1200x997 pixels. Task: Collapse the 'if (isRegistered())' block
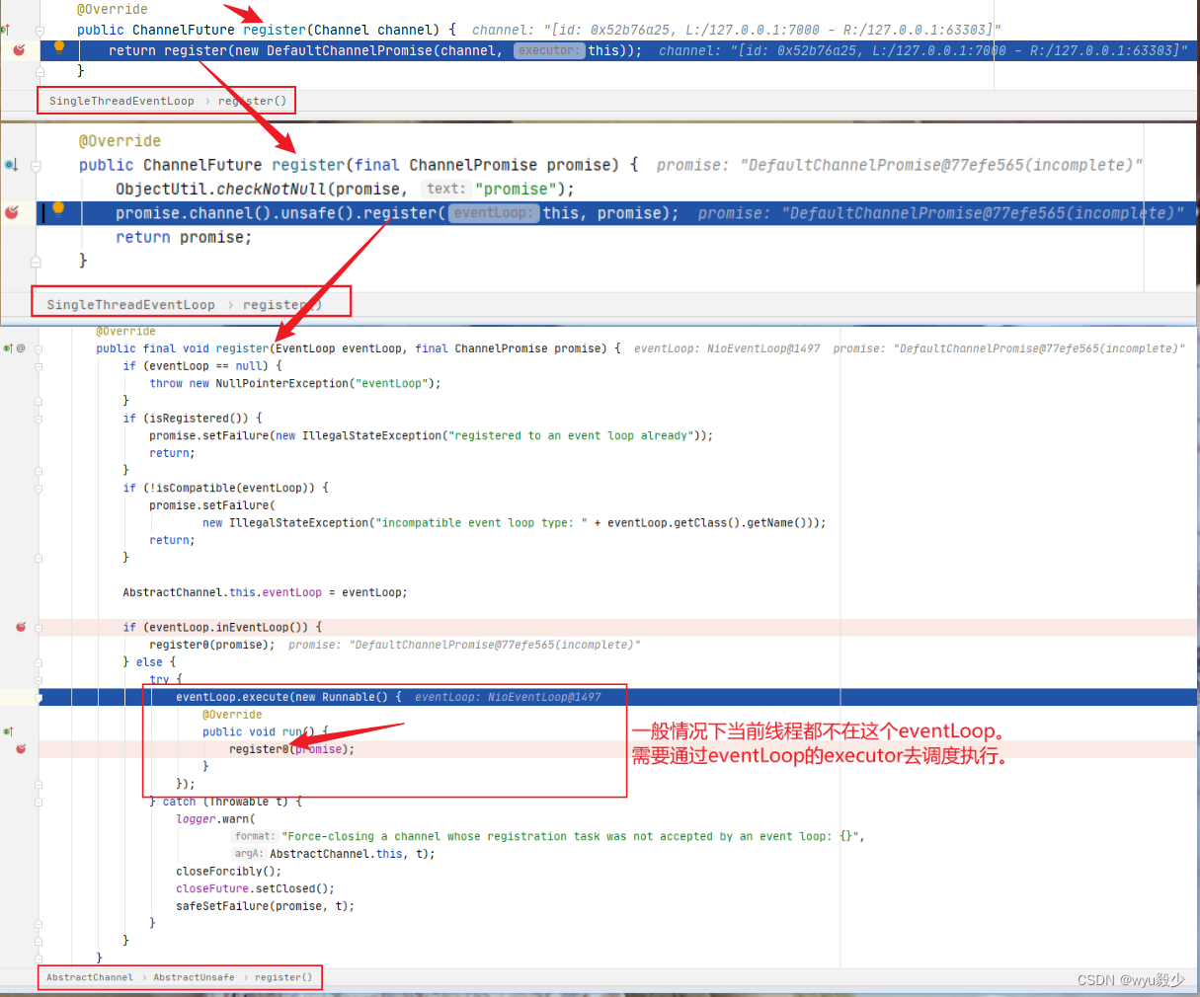(x=39, y=419)
